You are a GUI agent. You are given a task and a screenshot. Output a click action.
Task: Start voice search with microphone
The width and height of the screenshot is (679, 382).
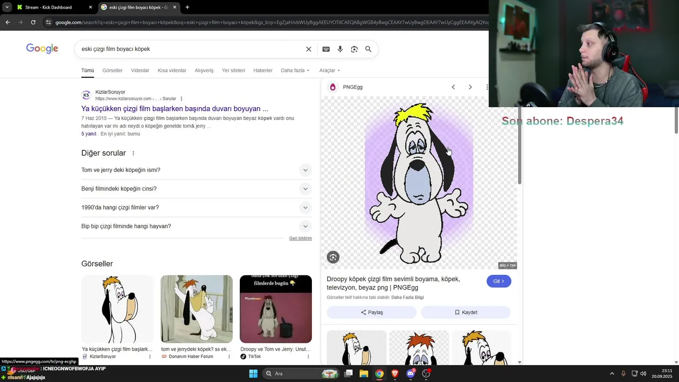(x=340, y=49)
